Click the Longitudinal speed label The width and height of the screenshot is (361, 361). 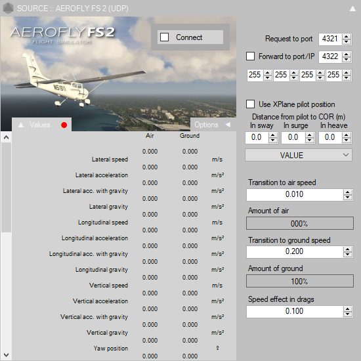coord(102,223)
